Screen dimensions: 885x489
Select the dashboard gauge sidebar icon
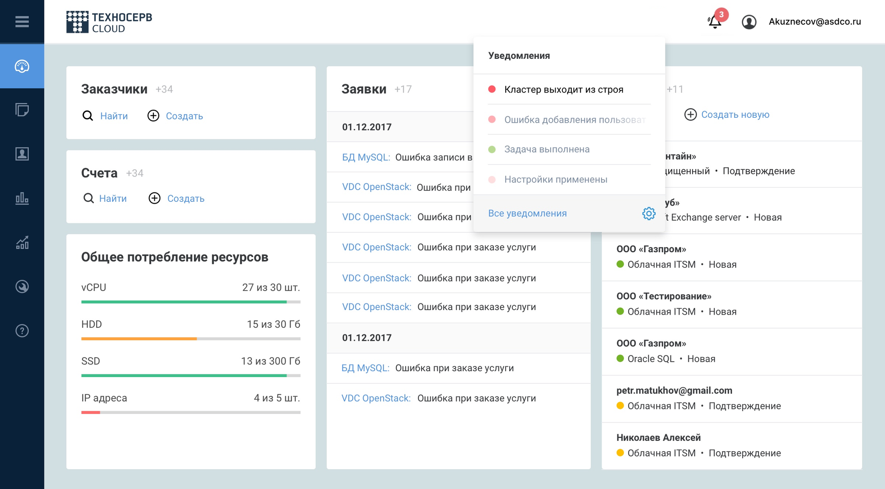(22, 66)
